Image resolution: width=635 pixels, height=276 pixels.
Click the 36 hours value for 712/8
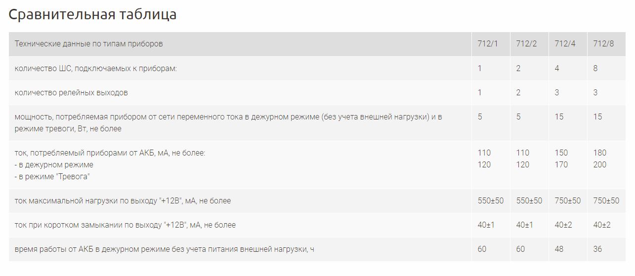click(x=597, y=249)
